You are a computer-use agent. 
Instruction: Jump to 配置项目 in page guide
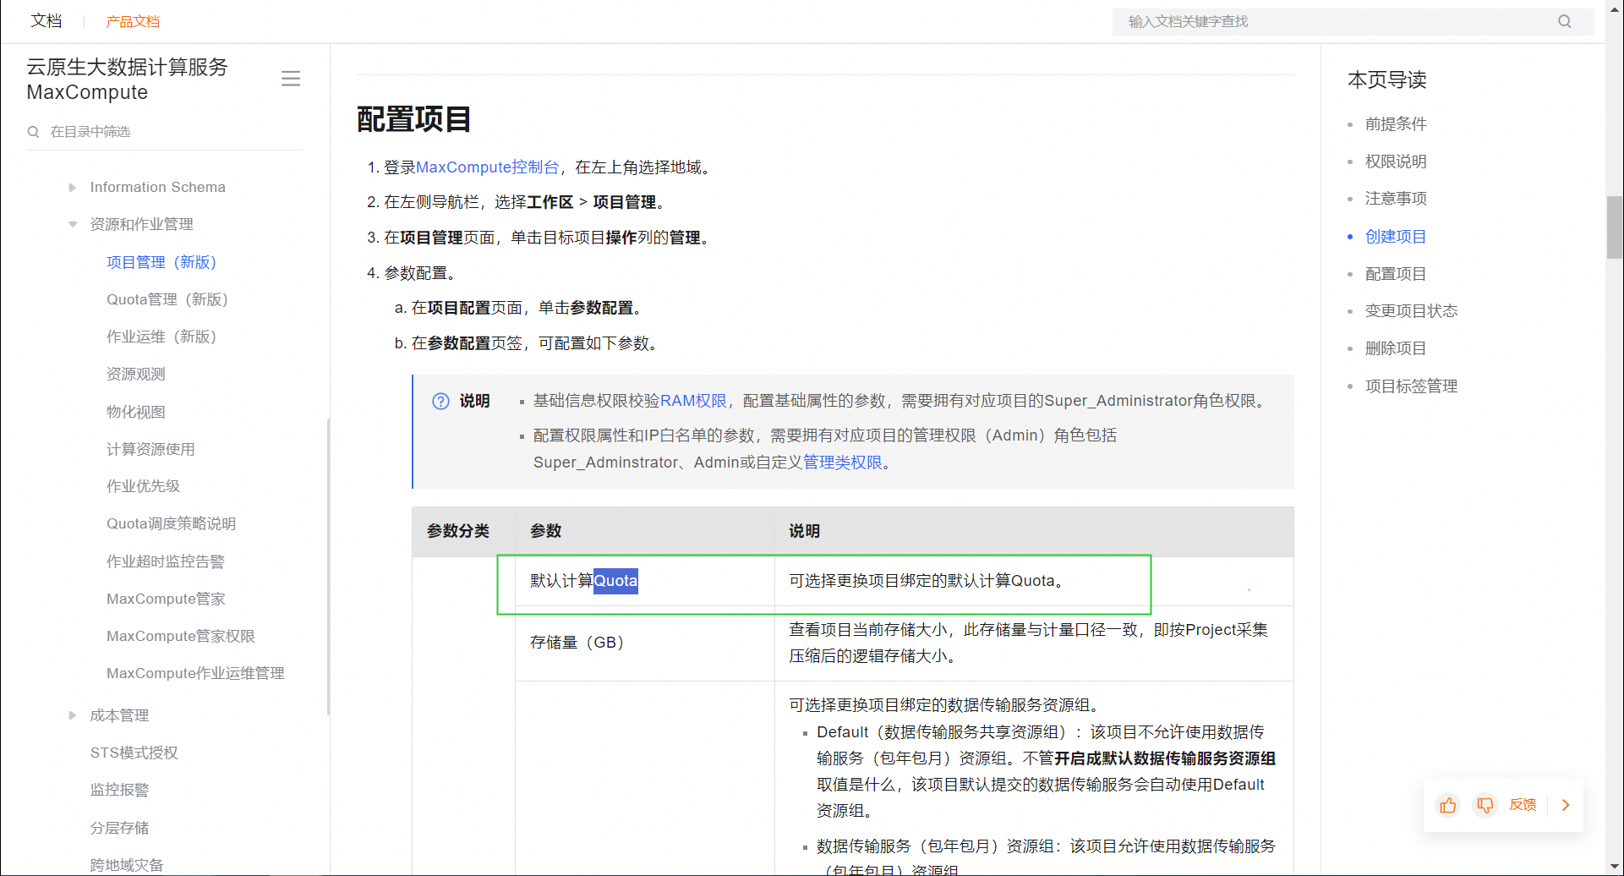click(1396, 274)
